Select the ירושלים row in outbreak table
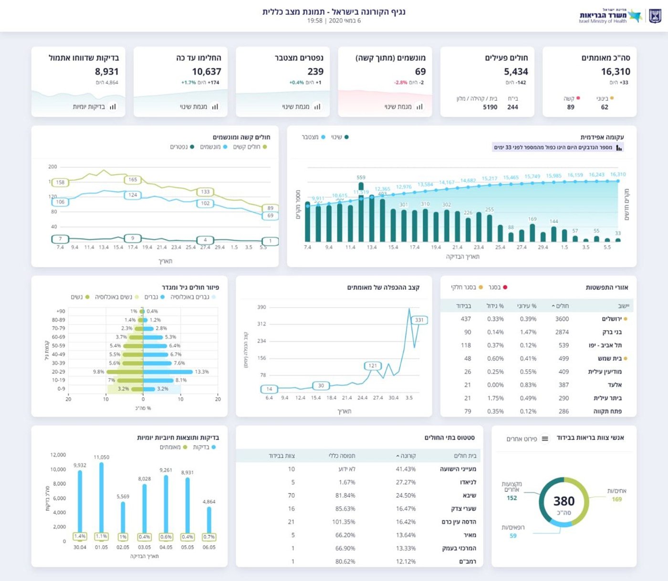Screen dimensions: 668x581 (x=538, y=319)
